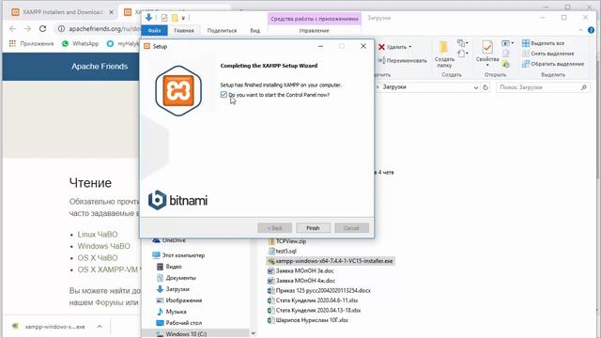601x338 pixels.
Task: Open the Вид ribbon tab
Action: [254, 30]
